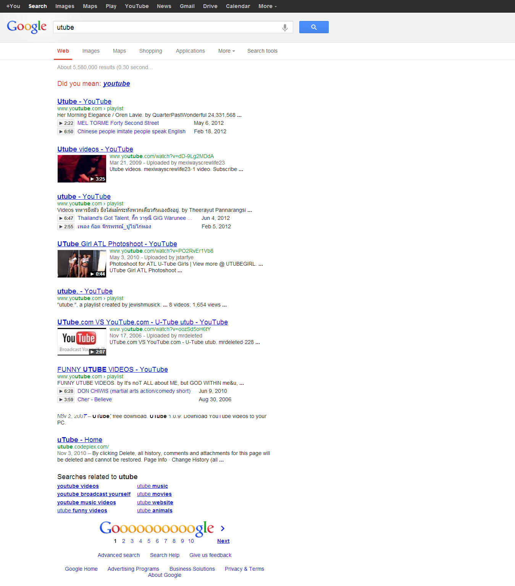Open Search Help
The width and height of the screenshot is (515, 586).
pos(165,555)
